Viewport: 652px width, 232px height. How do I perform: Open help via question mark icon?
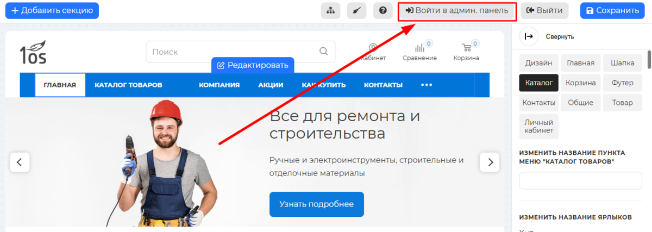click(x=383, y=10)
